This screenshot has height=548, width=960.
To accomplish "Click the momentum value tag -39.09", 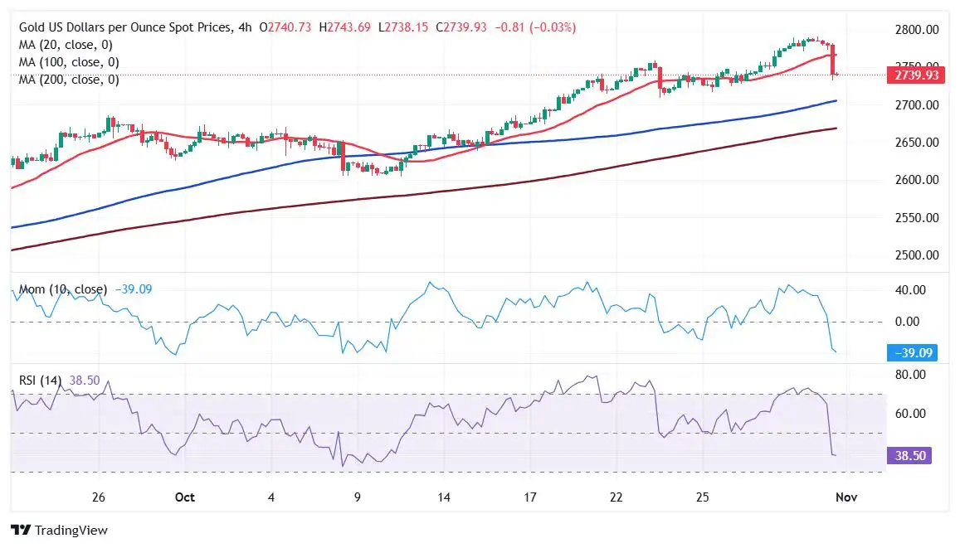I will click(x=912, y=353).
